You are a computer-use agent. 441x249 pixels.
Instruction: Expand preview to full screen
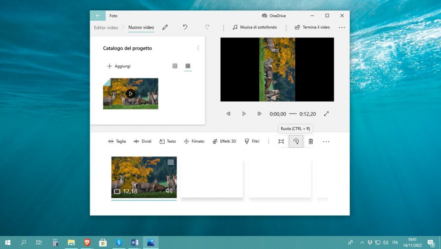tap(326, 114)
